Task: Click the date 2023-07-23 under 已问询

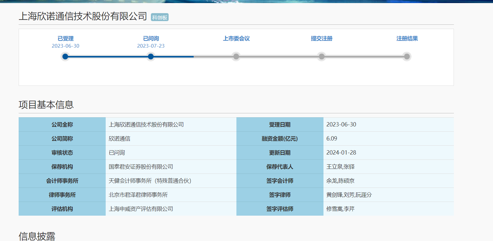Action: click(x=151, y=46)
